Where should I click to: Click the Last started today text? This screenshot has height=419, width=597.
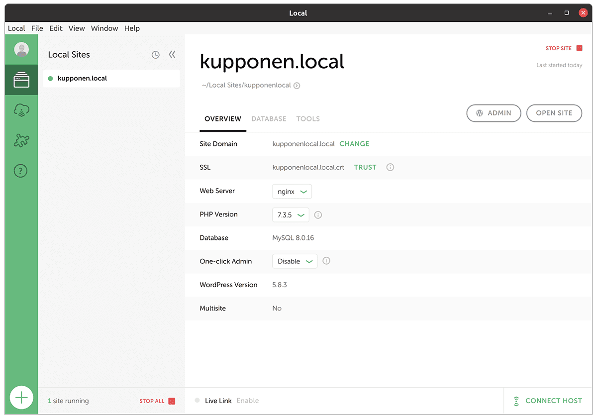point(559,65)
